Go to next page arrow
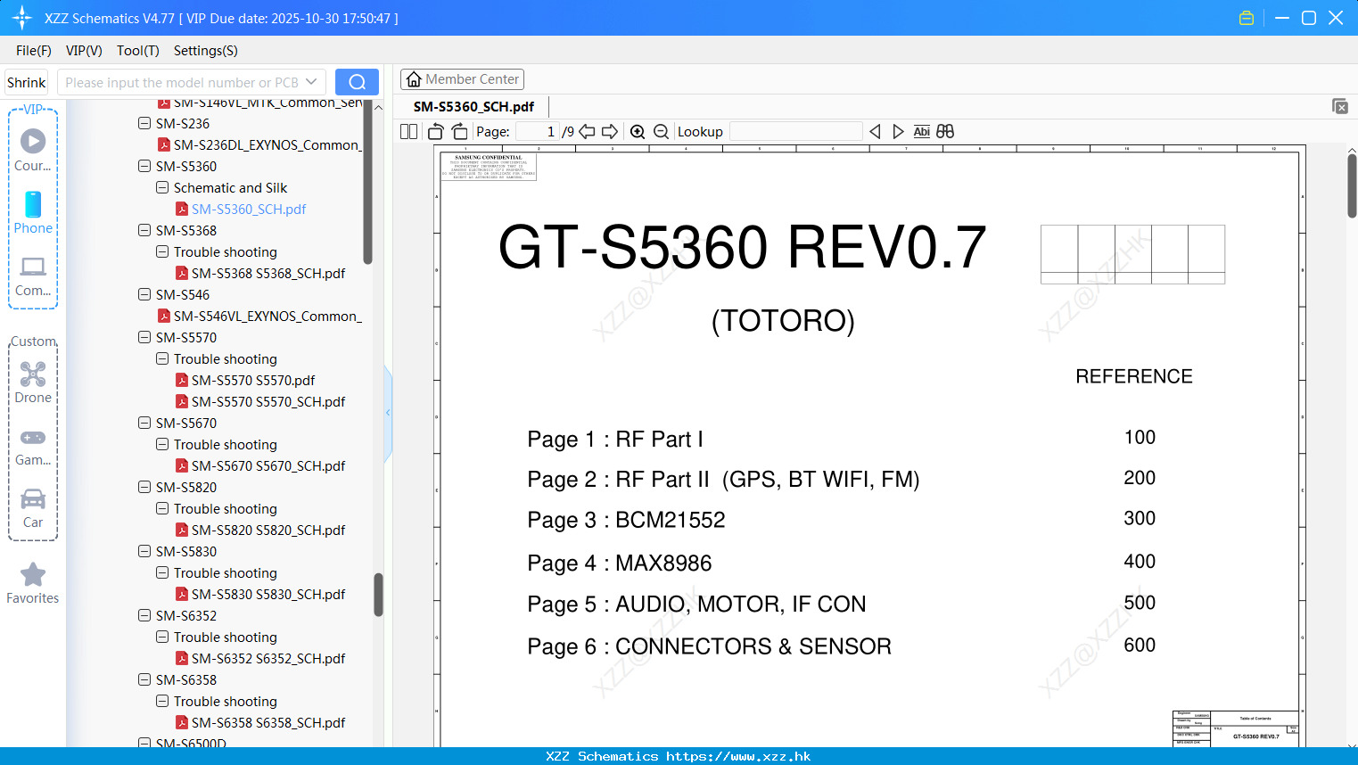Image resolution: width=1358 pixels, height=765 pixels. tap(610, 131)
